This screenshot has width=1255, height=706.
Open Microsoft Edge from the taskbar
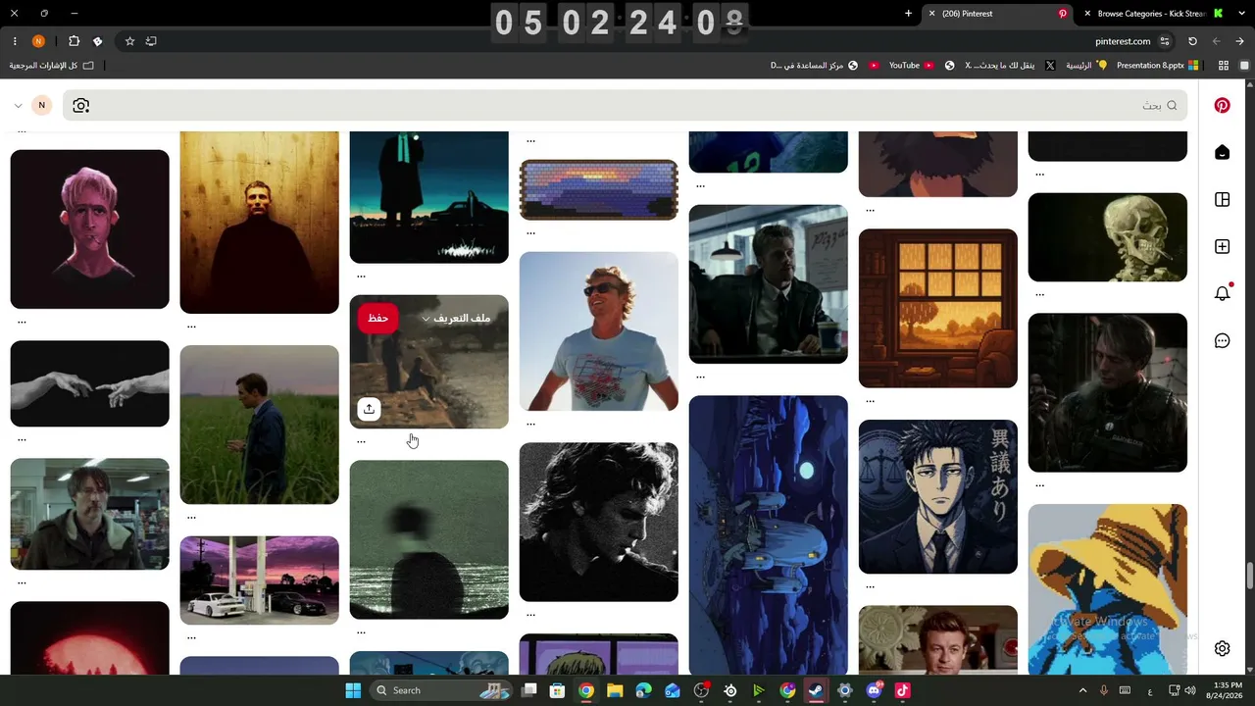643,690
